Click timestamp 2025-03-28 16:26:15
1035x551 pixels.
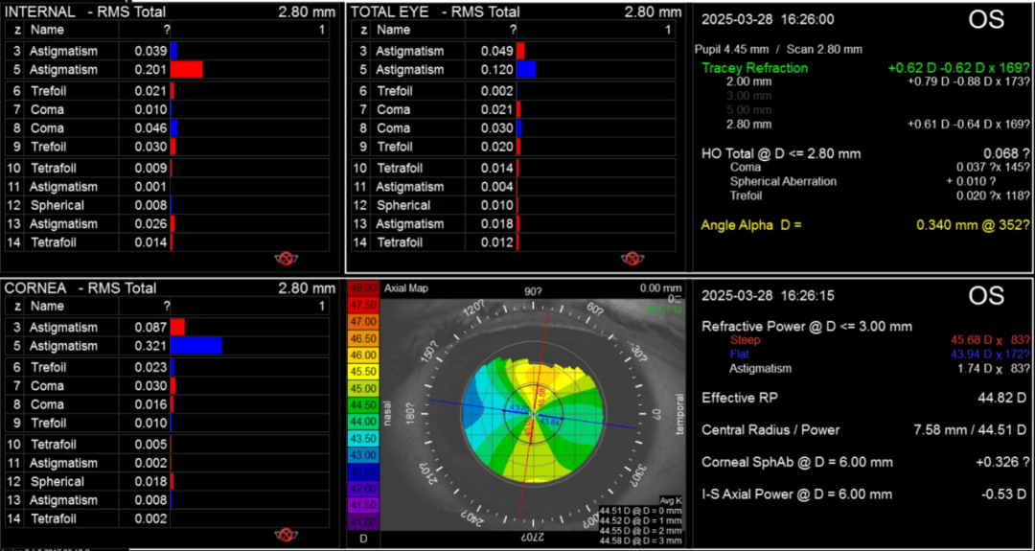[767, 296]
